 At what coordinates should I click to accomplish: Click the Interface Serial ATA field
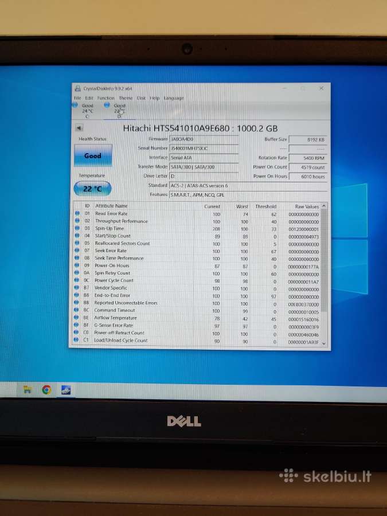[204, 158]
